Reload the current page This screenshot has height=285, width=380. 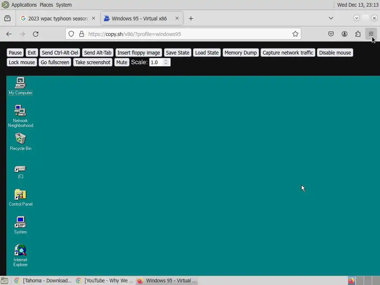click(36, 34)
